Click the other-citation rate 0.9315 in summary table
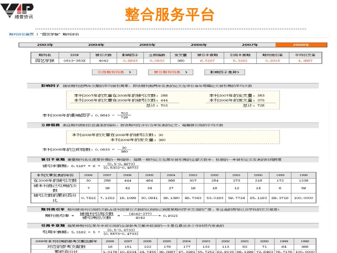The width and height of the screenshot is (337, 253). (272, 61)
